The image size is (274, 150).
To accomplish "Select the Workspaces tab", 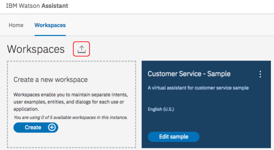I will pyautogui.click(x=50, y=25).
